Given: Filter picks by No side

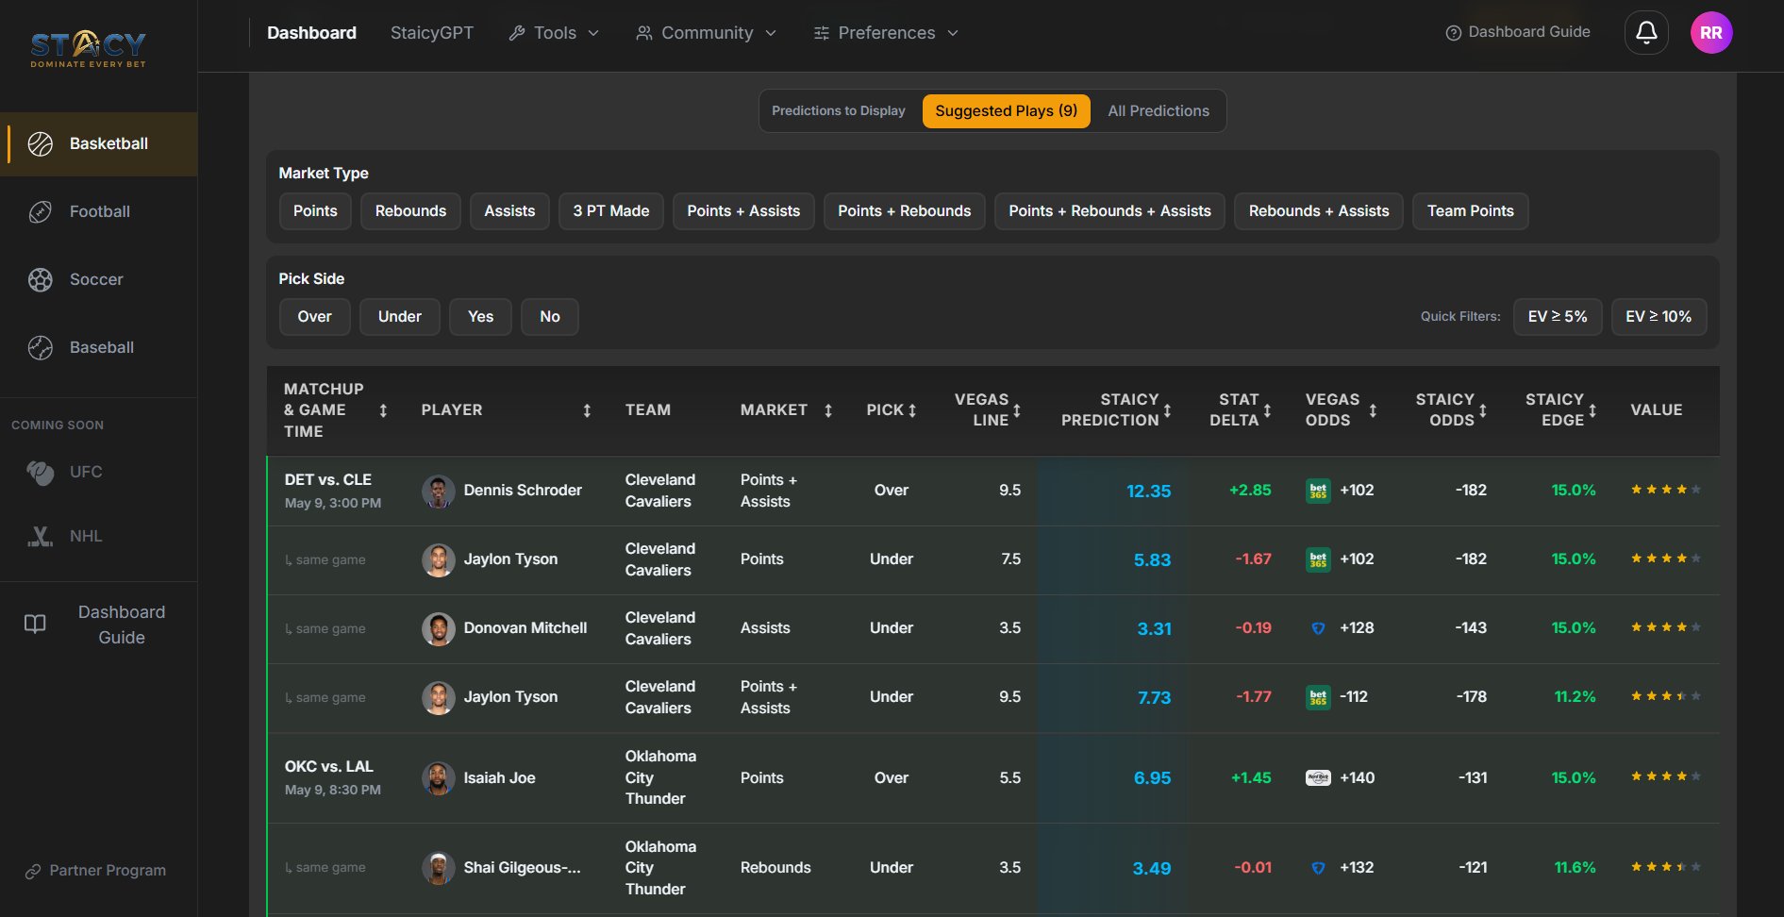Looking at the screenshot, I should click(550, 317).
